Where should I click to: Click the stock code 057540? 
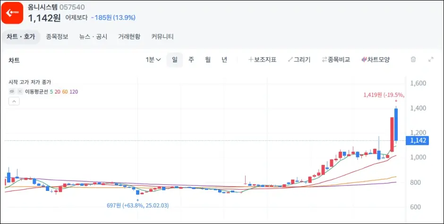click(72, 8)
